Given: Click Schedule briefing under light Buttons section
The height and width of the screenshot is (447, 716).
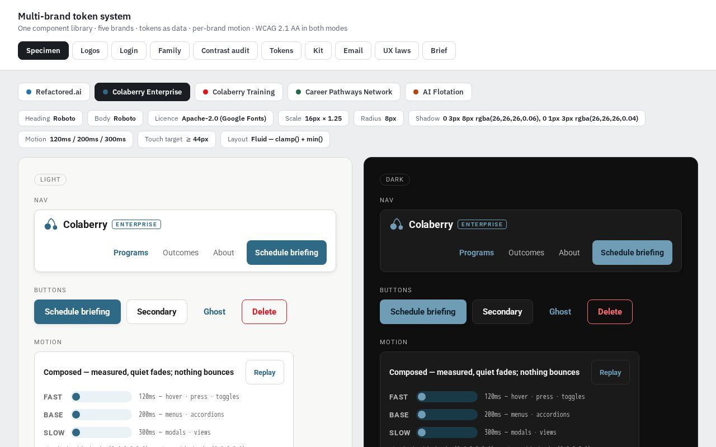Looking at the screenshot, I should pos(77,312).
